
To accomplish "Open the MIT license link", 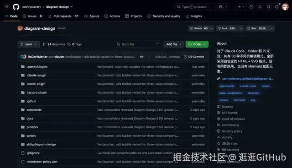I will [227, 113].
